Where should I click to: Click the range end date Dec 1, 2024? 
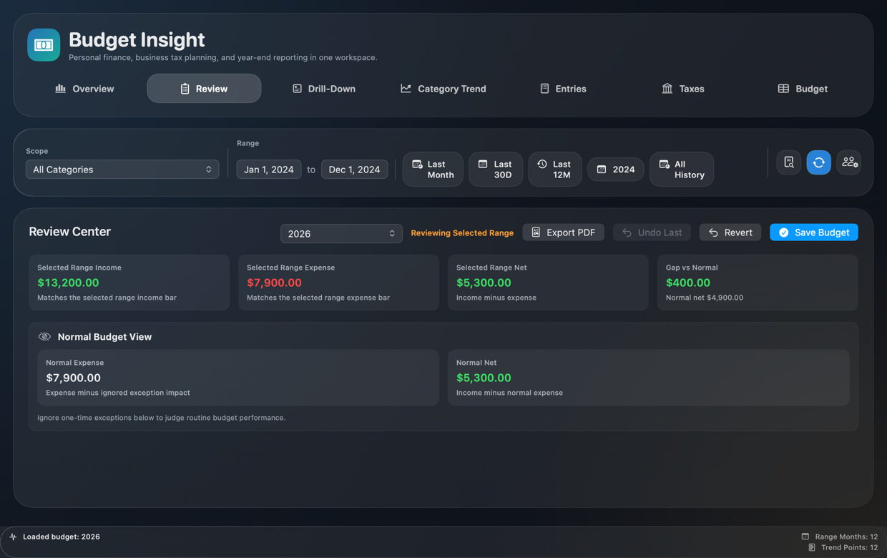pos(354,170)
